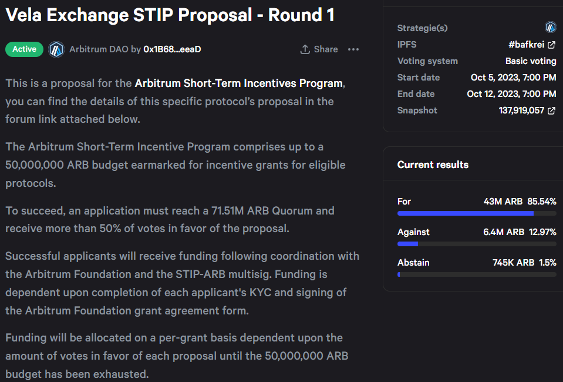This screenshot has height=382, width=563.
Task: Click the Abstain votes progress bar
Action: pos(477,274)
